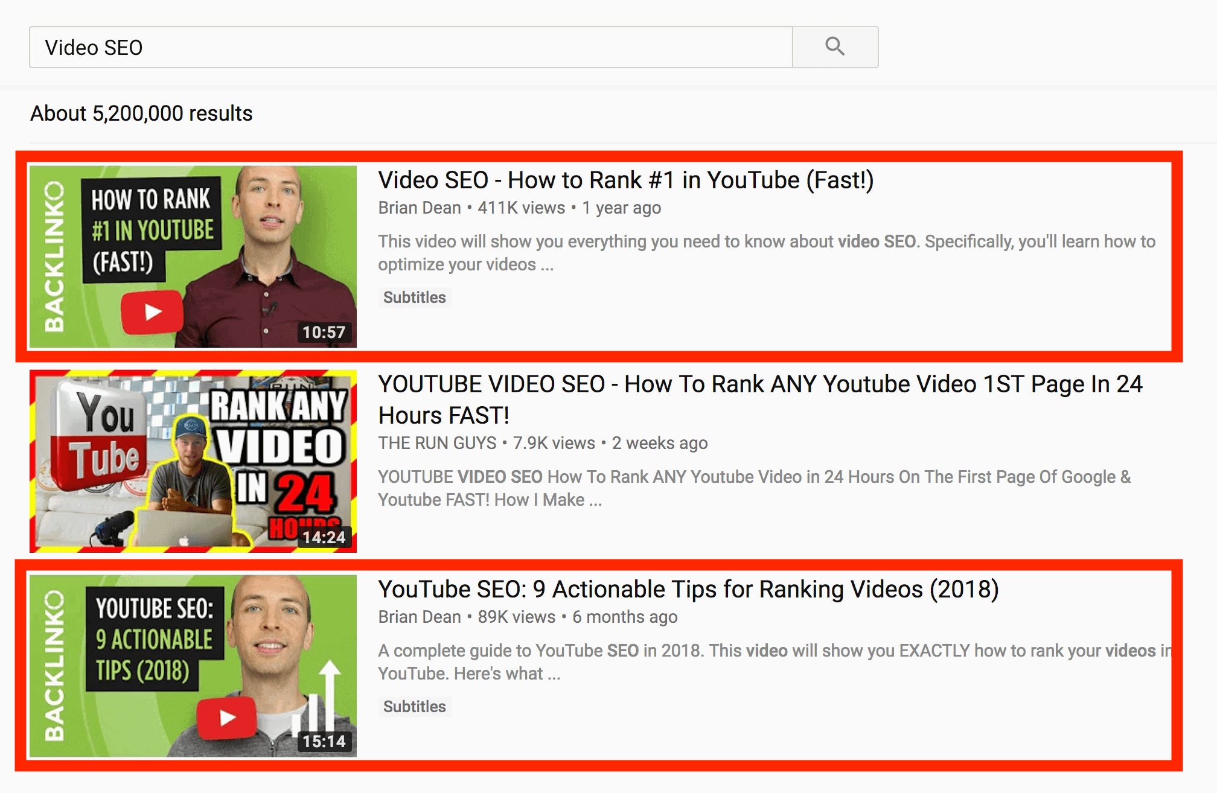Open title 'YouTube SEO: 9 Actionable Tips for Ranking Videos'
This screenshot has height=793, width=1217.
click(688, 590)
